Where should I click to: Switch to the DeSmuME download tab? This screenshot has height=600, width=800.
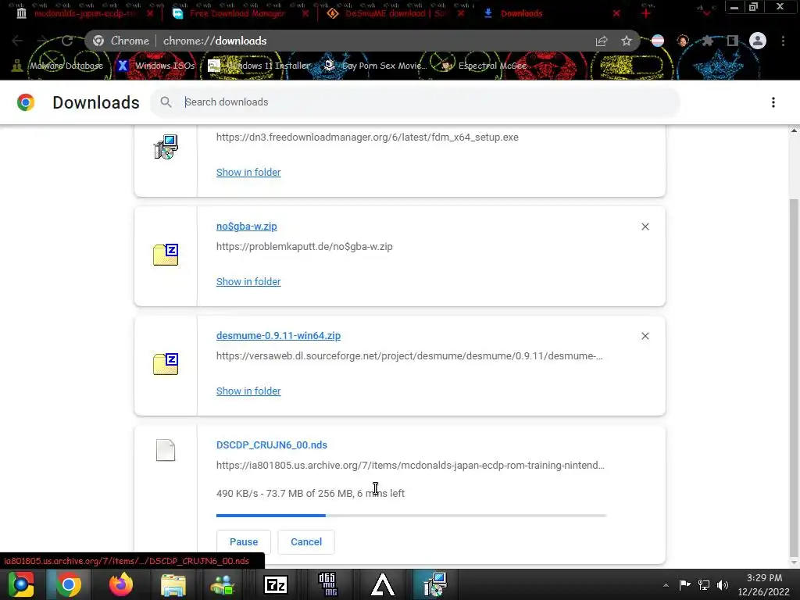point(395,13)
